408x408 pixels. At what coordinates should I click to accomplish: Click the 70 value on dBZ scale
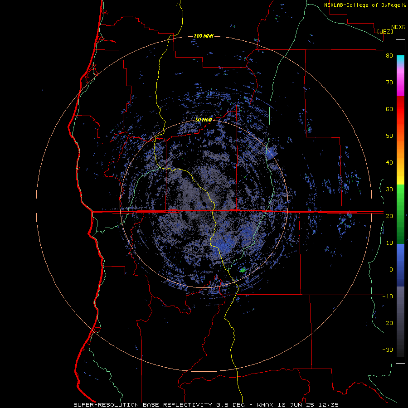(389, 83)
